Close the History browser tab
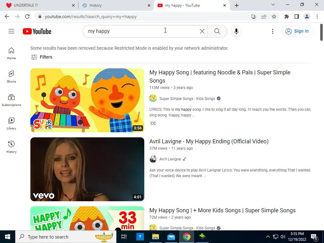 pos(149,5)
